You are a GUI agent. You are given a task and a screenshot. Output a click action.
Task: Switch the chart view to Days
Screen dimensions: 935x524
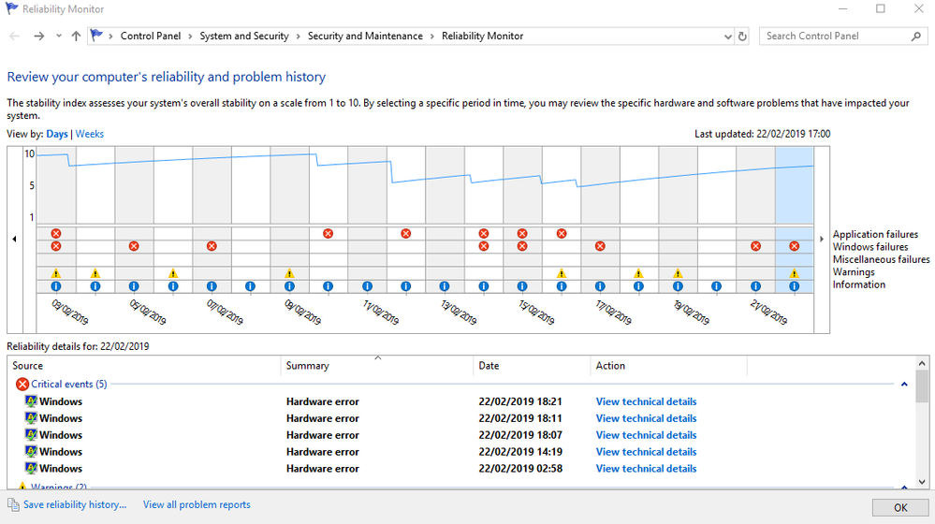[57, 134]
